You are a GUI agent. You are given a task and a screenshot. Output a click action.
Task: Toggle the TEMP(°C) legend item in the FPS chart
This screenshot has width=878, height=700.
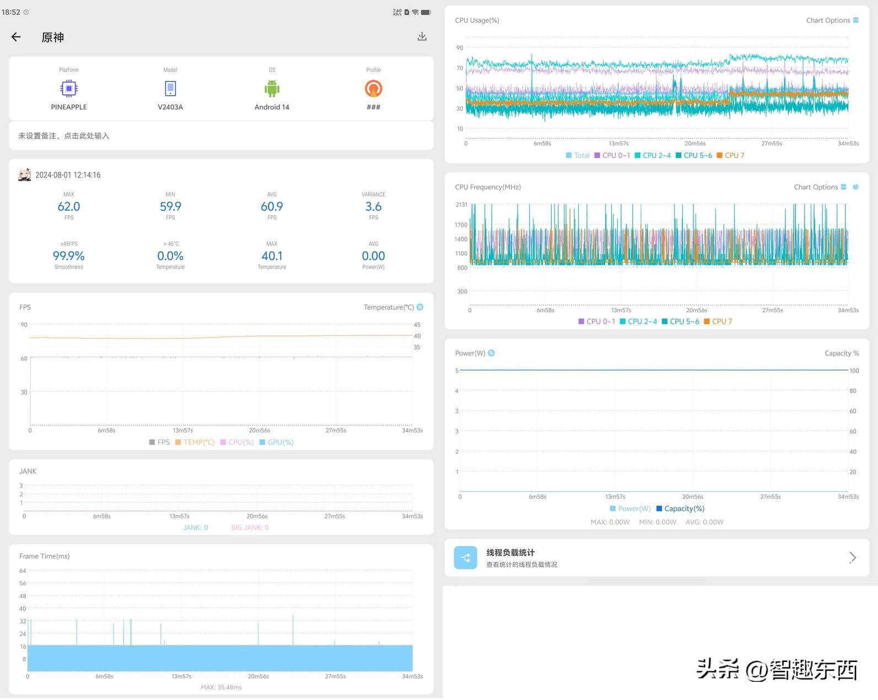195,442
